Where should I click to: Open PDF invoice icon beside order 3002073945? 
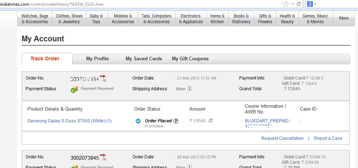pos(103,157)
